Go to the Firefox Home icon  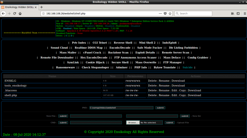pyautogui.click(x=20, y=14)
